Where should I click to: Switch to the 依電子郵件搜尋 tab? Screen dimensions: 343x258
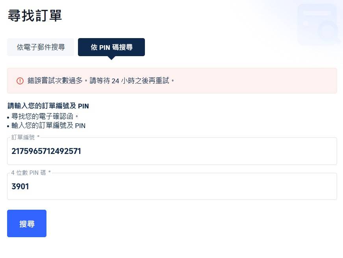coord(41,47)
